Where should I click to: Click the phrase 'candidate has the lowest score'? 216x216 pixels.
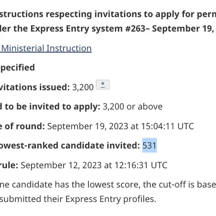tap(76, 185)
